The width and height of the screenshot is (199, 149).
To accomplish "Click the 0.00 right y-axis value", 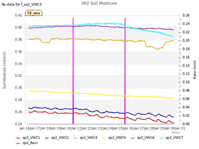I will coord(186,124).
